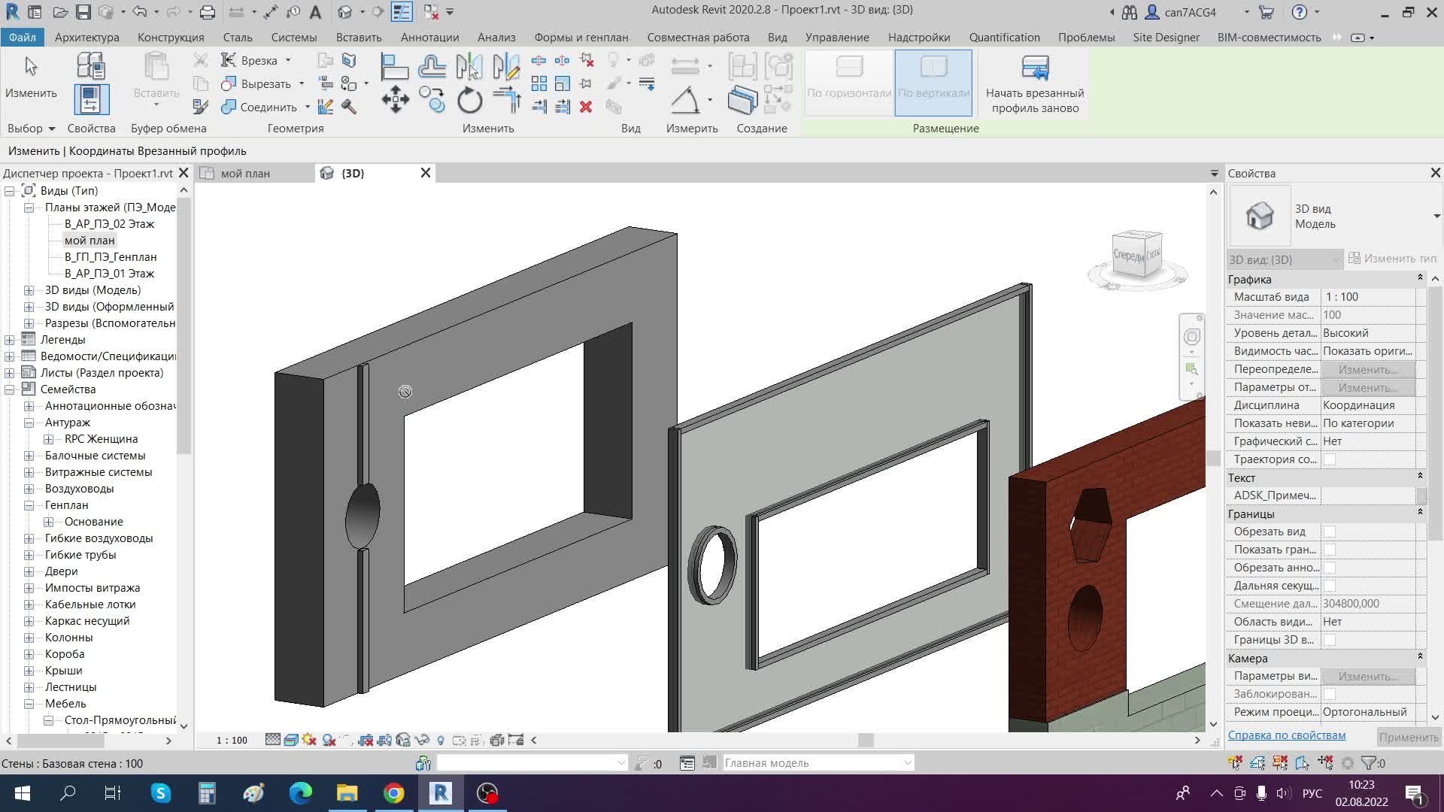Expand the 3D виды (Модель) tree node
The height and width of the screenshot is (812, 1444).
29,290
